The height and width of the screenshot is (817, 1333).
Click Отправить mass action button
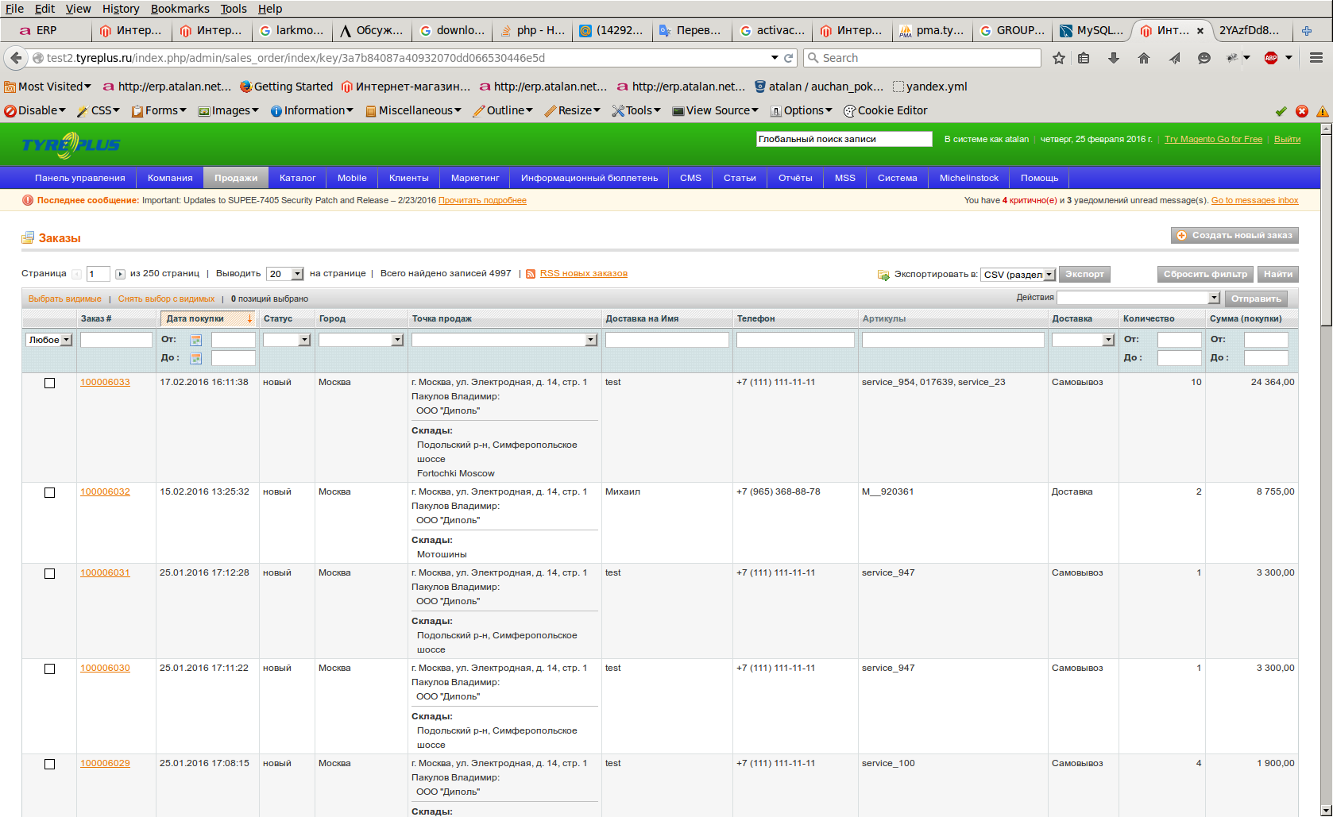[1256, 299]
